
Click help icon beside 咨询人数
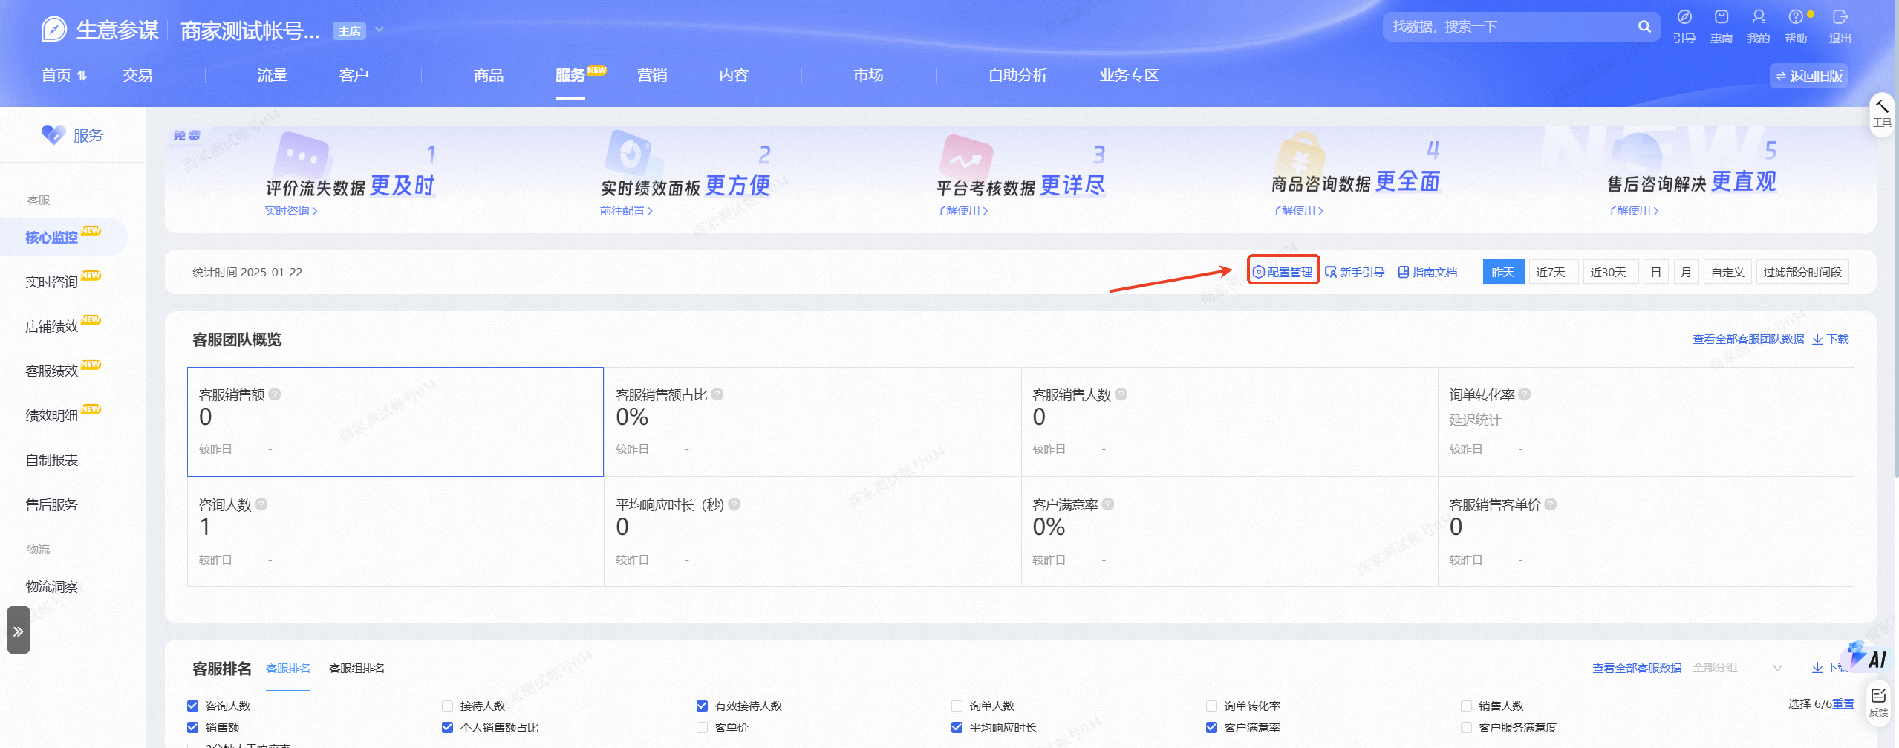click(261, 504)
